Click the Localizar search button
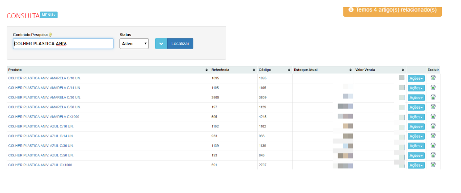 [x=180, y=44]
